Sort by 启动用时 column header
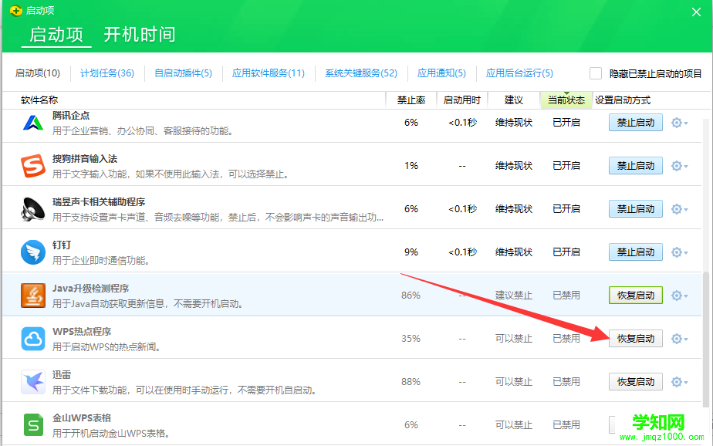 [462, 100]
